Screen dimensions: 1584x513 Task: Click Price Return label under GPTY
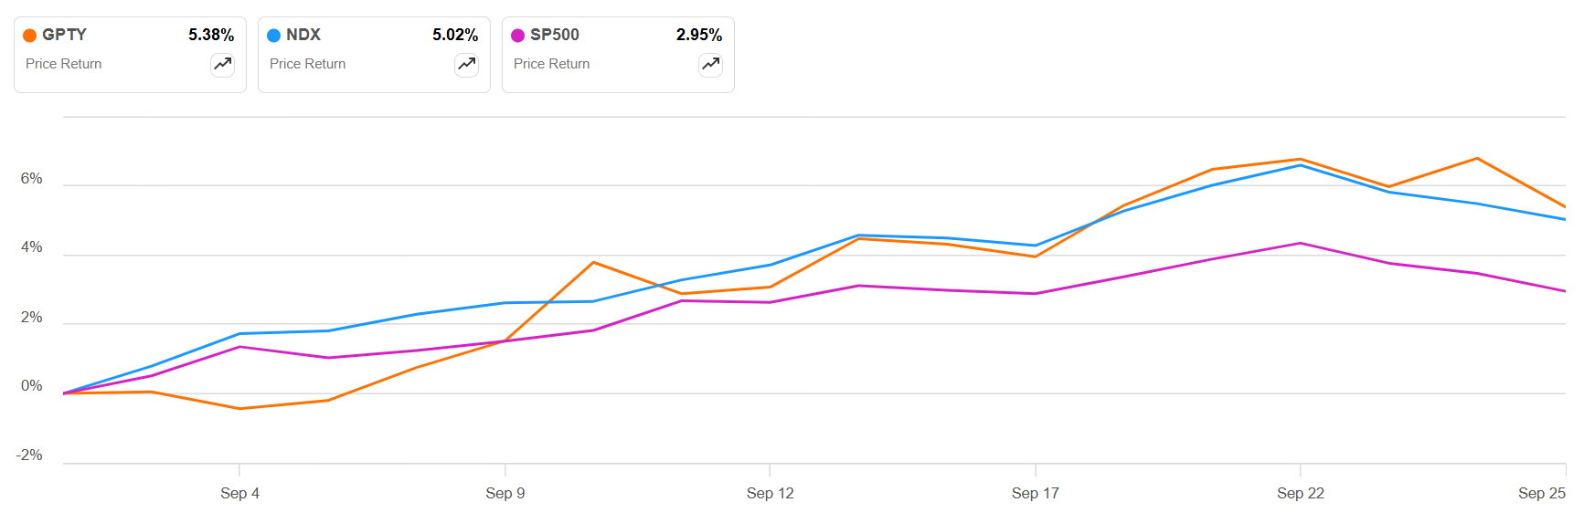pos(64,64)
